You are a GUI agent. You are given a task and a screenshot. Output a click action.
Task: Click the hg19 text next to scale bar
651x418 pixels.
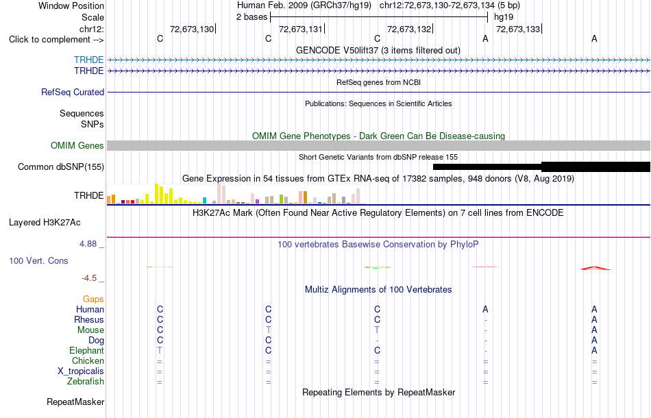pos(504,17)
